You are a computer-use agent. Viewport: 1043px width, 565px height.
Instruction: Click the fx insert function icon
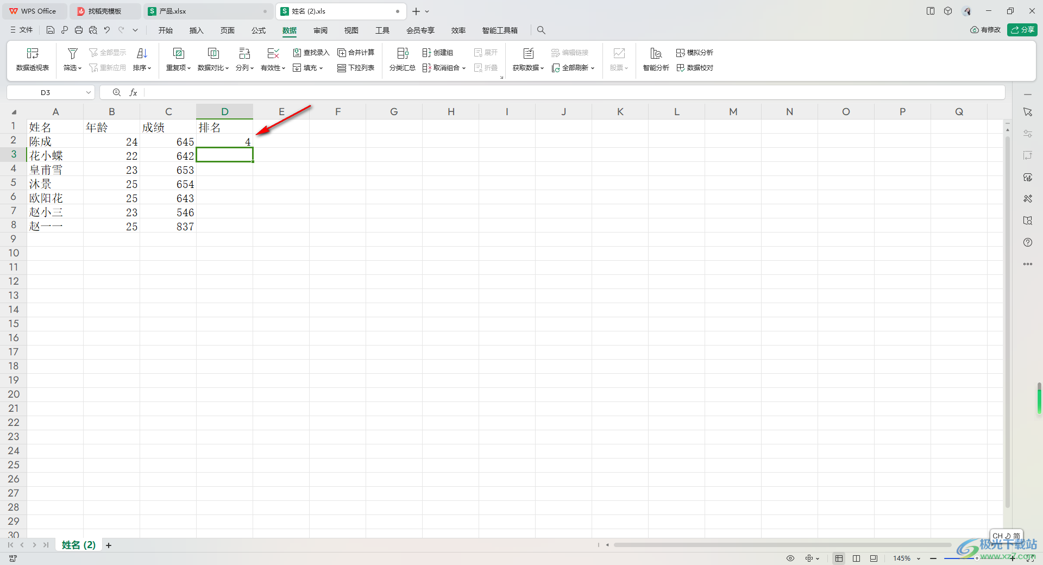[133, 92]
